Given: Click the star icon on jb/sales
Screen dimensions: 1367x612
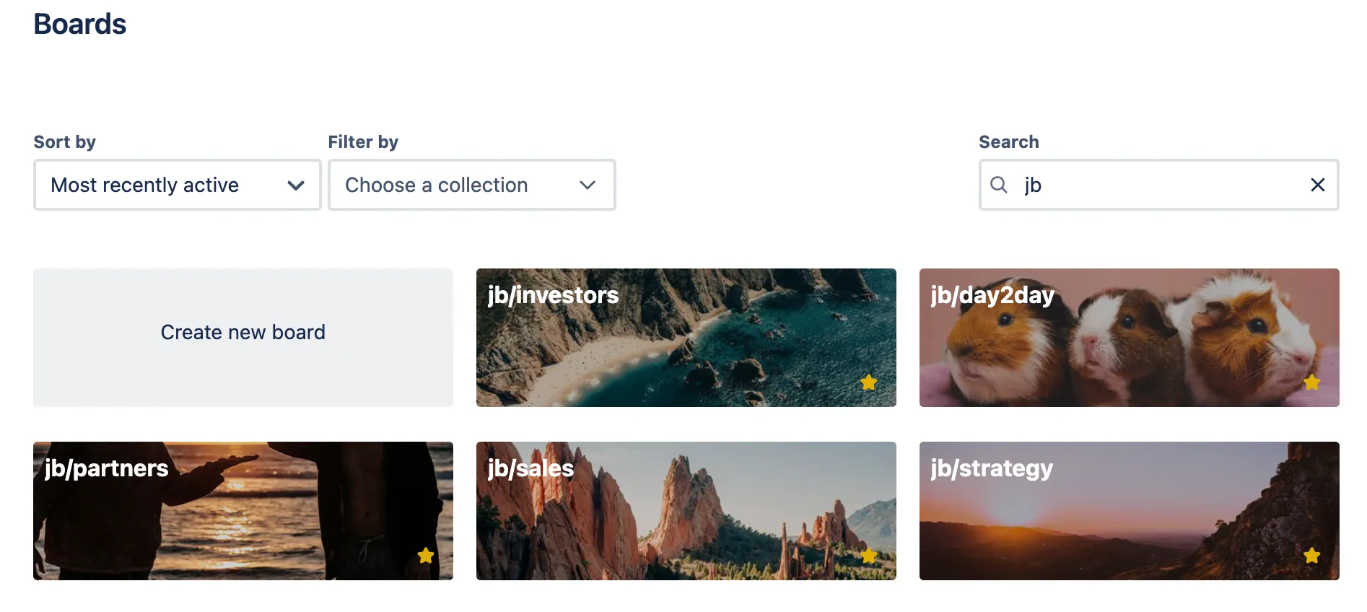Looking at the screenshot, I should (868, 556).
